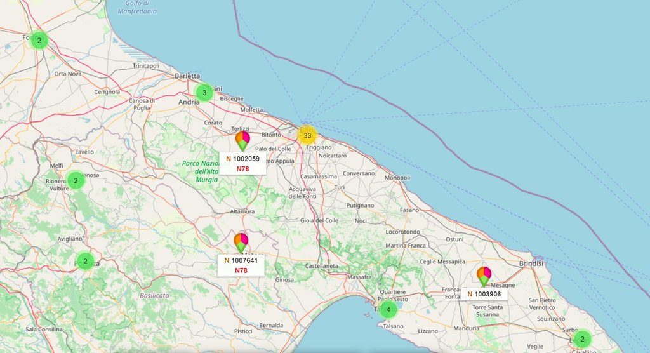Viewport: 650px width, 353px height.
Task: Click the 1003906 label box
Action: click(x=485, y=294)
